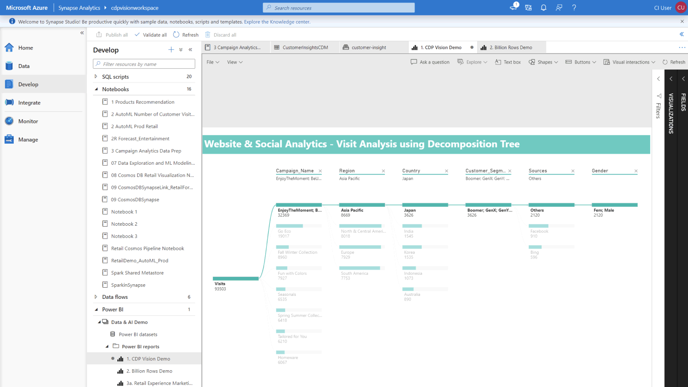Collapse the Power BI section

coord(96,309)
